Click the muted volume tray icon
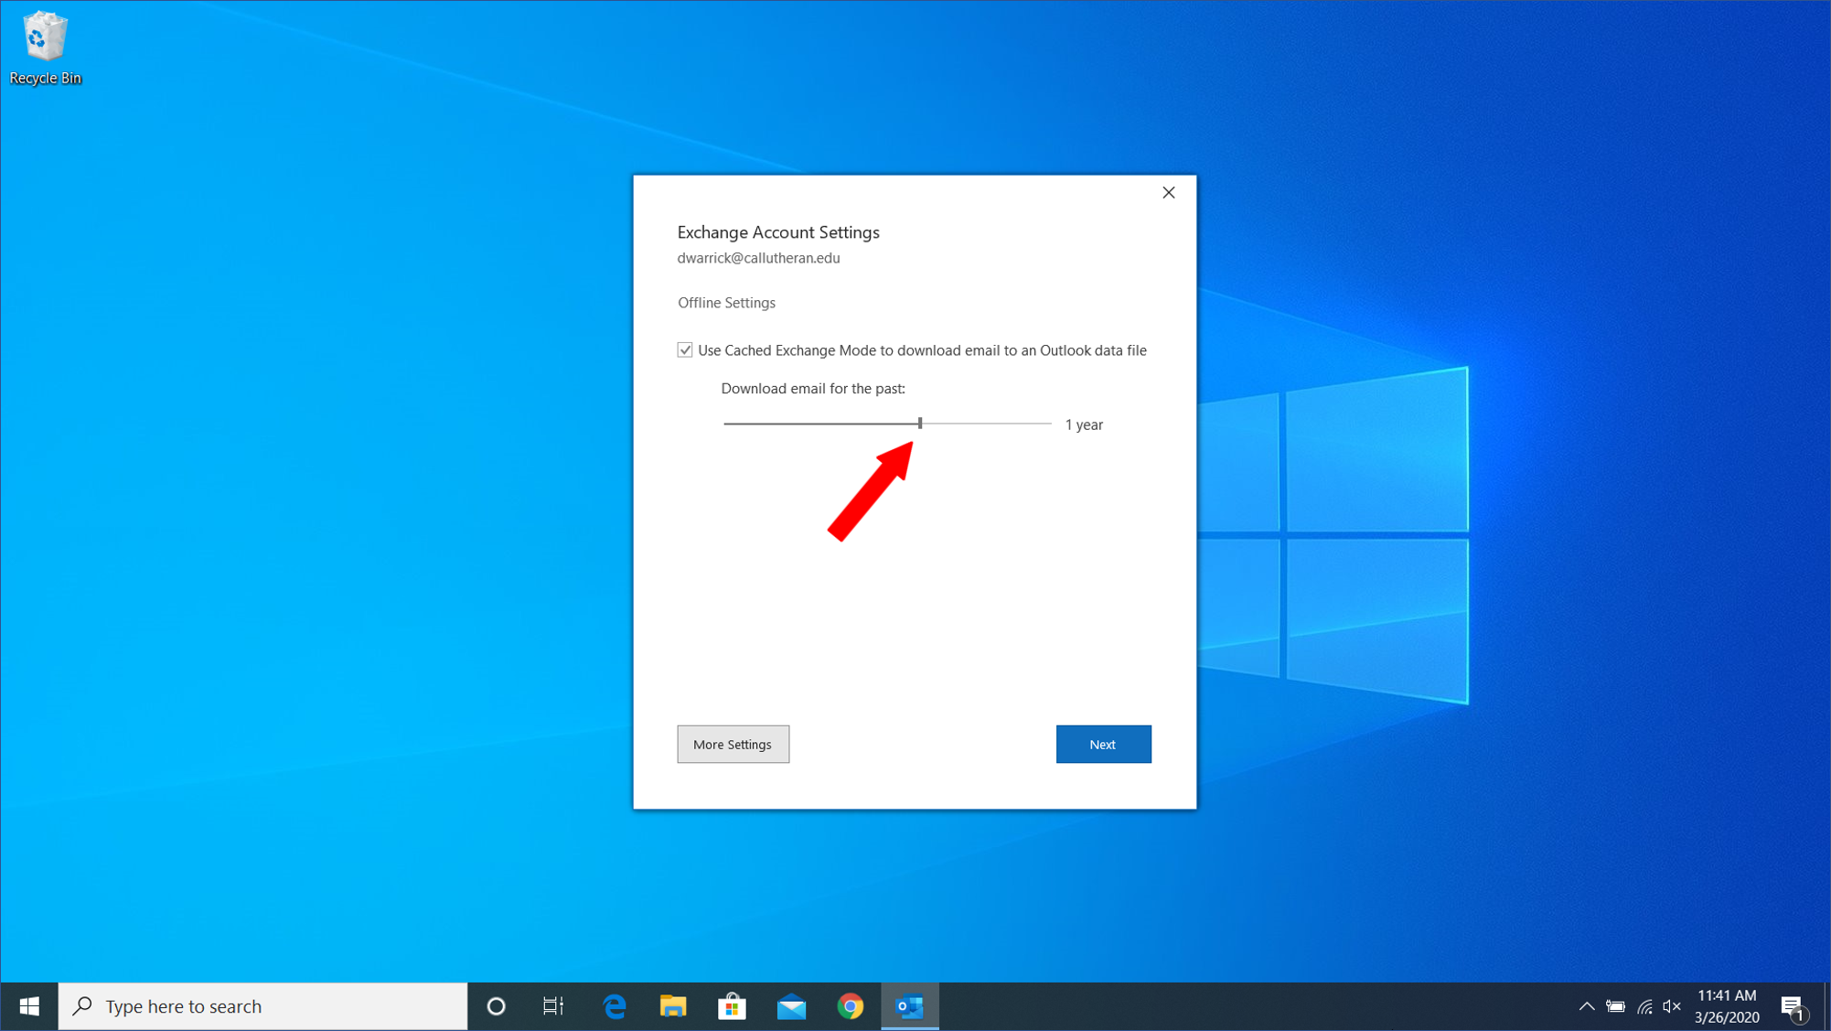1831x1031 pixels. pyautogui.click(x=1672, y=1006)
